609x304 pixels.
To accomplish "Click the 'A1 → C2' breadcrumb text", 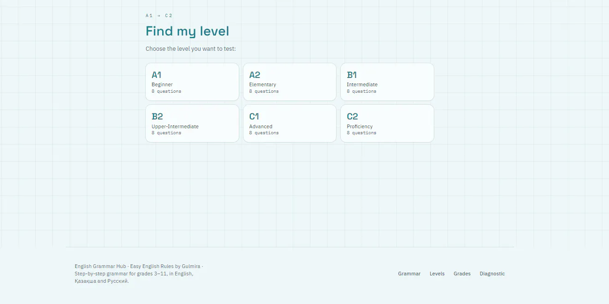I will (x=159, y=16).
